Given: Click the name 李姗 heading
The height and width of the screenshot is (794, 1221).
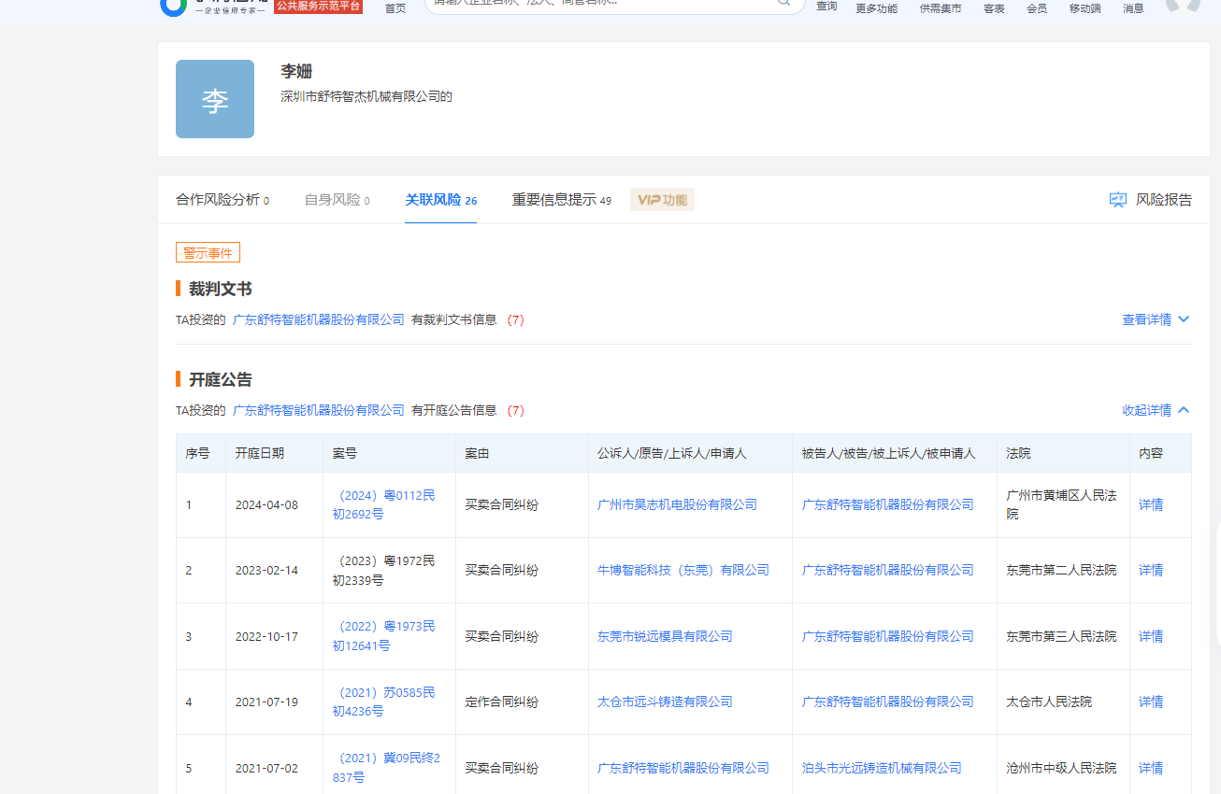Looking at the screenshot, I should click(x=296, y=72).
